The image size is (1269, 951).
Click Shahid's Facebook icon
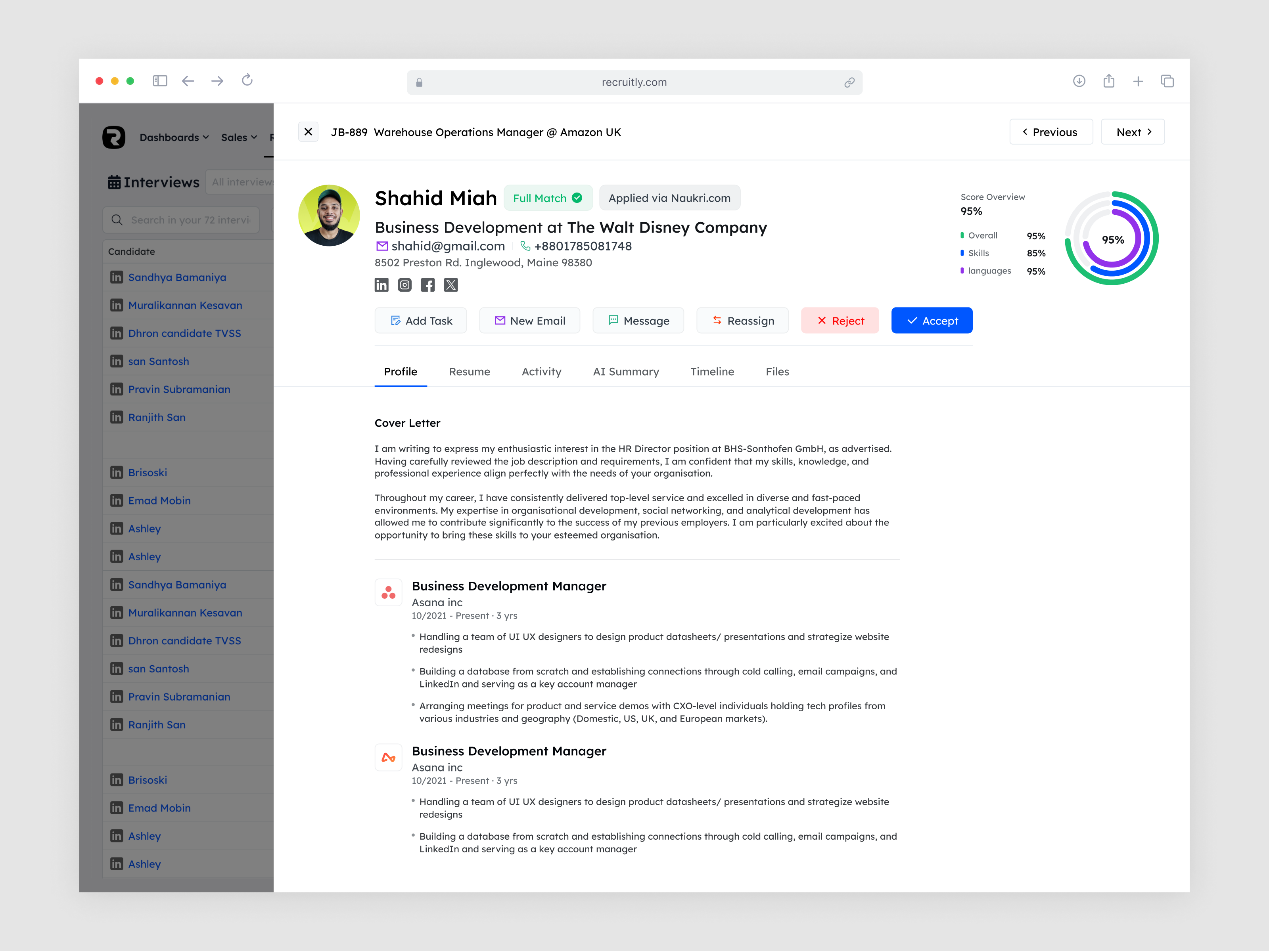tap(427, 285)
